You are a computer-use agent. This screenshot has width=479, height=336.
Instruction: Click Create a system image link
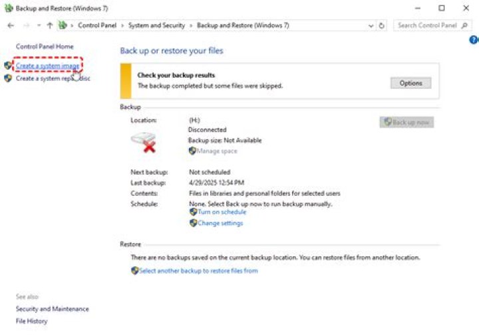point(48,66)
